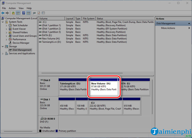Viewport: 192px width, 138px height.
Task: Open the Help menu
Action: click(29, 8)
